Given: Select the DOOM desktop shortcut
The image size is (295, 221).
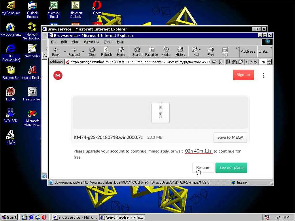Looking at the screenshot, I should click(11, 94).
